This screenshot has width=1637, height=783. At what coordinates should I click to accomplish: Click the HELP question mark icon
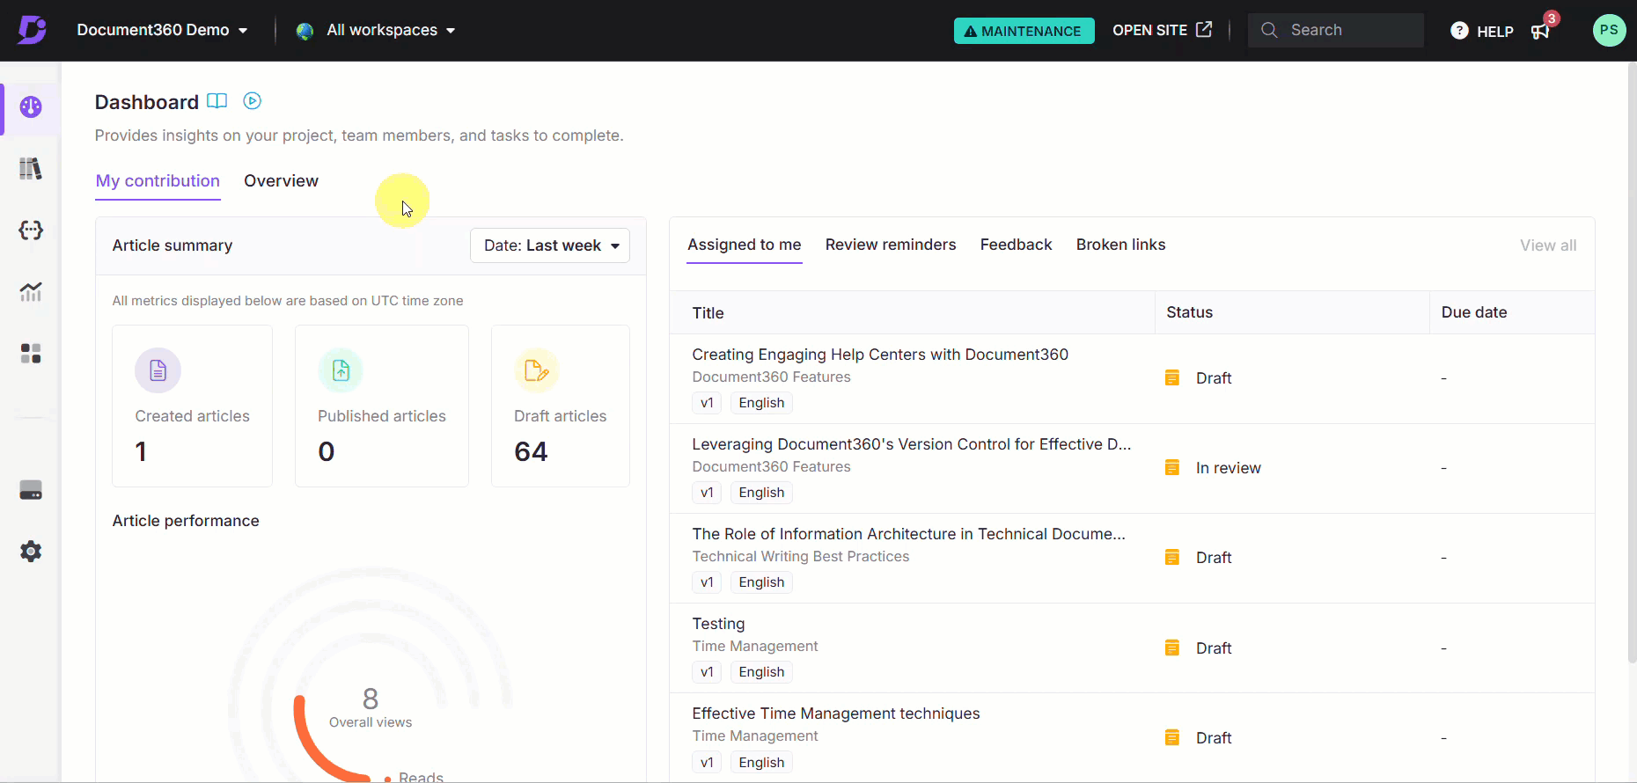[1459, 31]
